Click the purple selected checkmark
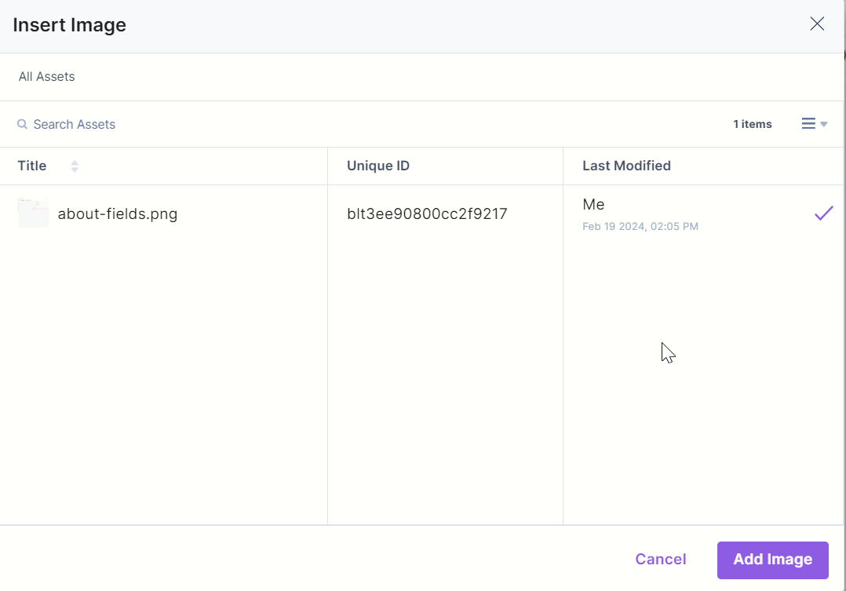 click(x=823, y=213)
